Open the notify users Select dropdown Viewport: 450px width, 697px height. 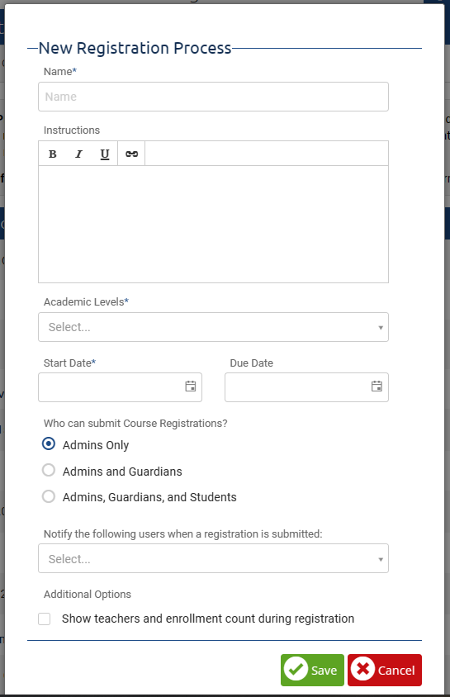[x=213, y=558]
